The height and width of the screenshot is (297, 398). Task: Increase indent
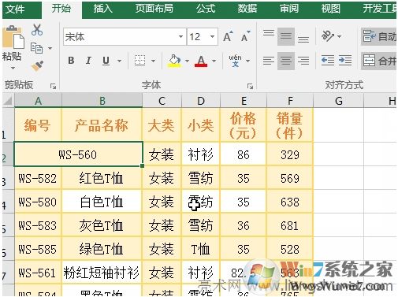click(345, 61)
